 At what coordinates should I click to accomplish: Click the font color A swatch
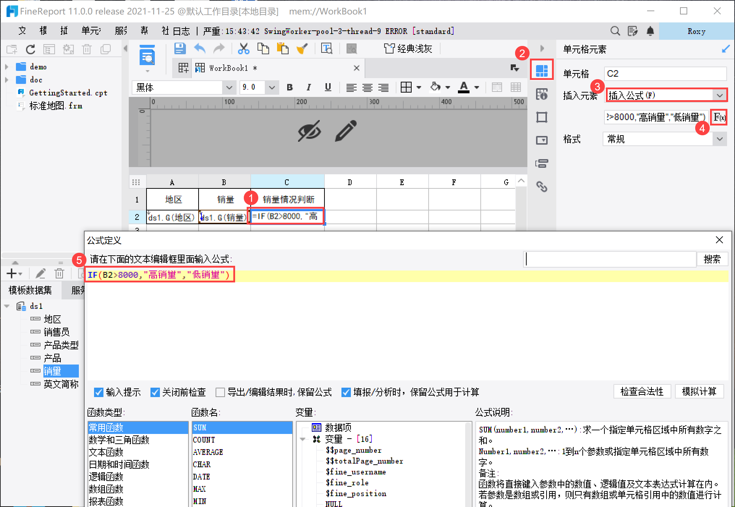point(464,87)
